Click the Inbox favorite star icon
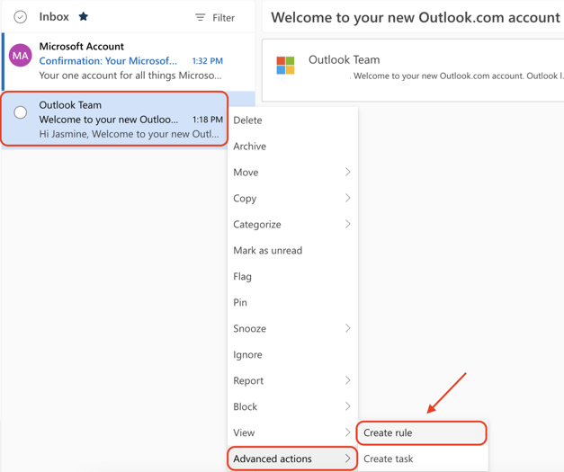This screenshot has width=564, height=472. point(84,17)
